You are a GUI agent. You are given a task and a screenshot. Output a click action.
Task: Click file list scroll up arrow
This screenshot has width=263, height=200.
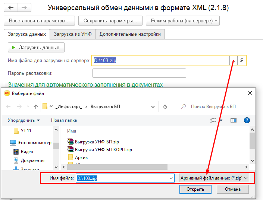pos(252,130)
